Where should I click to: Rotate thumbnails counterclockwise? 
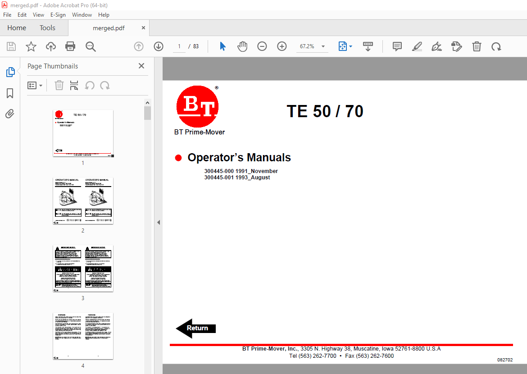coord(89,86)
